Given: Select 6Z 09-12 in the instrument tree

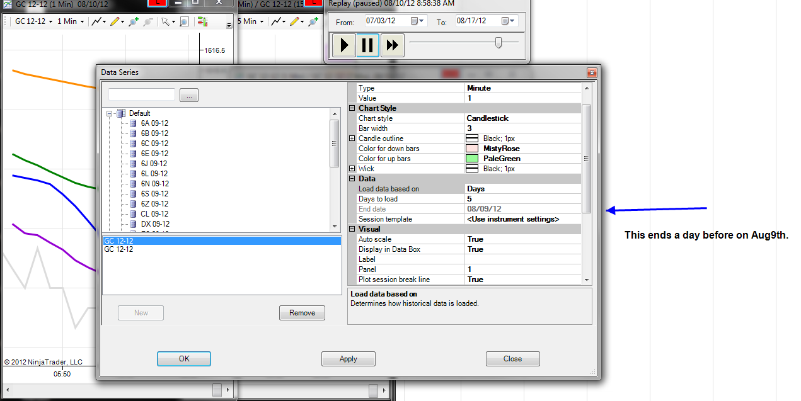Looking at the screenshot, I should tap(154, 204).
